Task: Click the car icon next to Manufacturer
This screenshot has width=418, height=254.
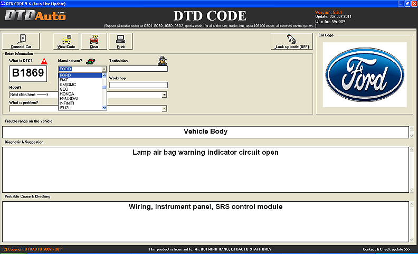Action: 91,61
